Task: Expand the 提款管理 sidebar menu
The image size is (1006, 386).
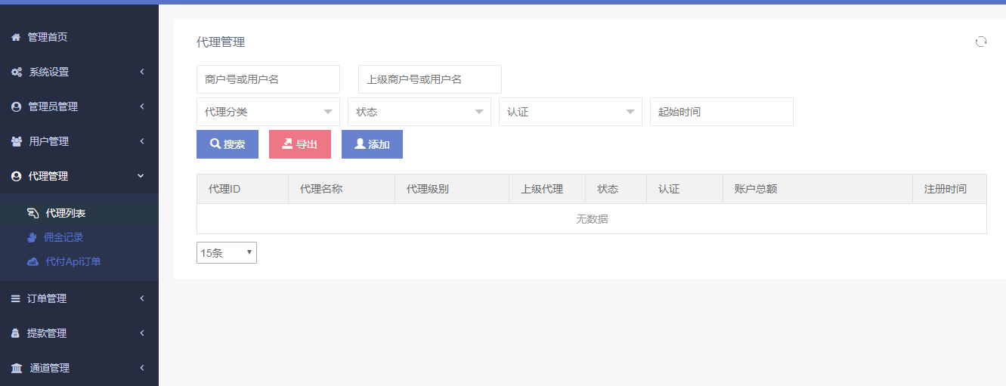Action: [79, 333]
